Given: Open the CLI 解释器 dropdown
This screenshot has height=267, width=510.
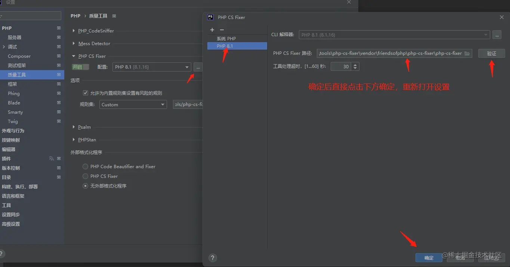Looking at the screenshot, I should coord(394,35).
